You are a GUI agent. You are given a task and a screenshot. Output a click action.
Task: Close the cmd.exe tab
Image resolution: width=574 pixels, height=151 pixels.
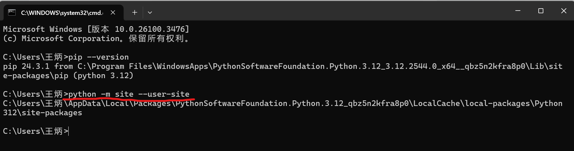(x=113, y=13)
